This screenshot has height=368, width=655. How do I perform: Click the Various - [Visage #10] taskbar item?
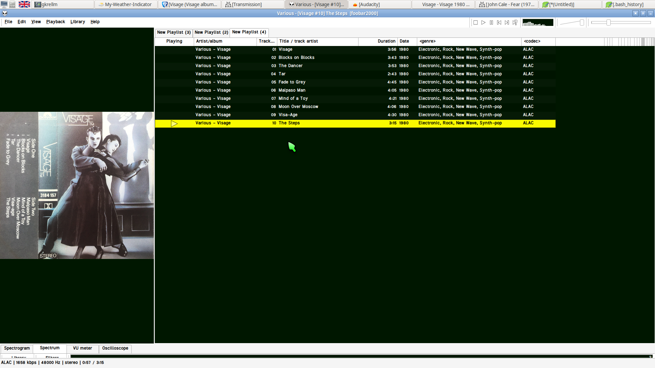click(x=316, y=4)
